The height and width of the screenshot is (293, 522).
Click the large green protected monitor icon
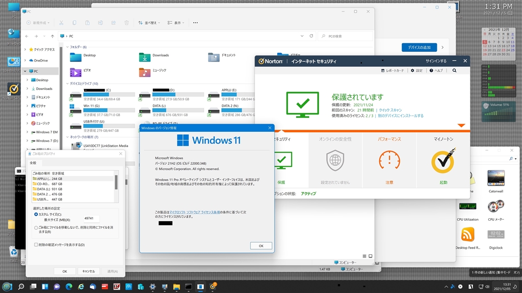[x=302, y=105]
